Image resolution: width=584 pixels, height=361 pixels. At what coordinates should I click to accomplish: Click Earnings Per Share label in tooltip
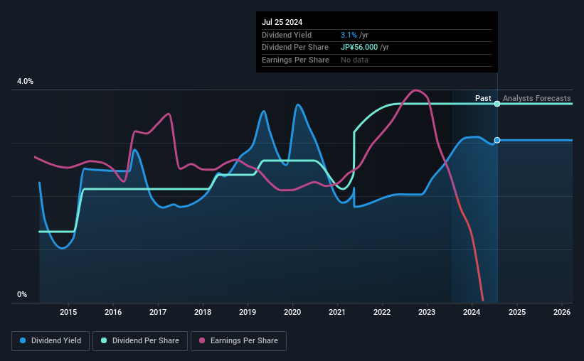pyautogui.click(x=295, y=60)
